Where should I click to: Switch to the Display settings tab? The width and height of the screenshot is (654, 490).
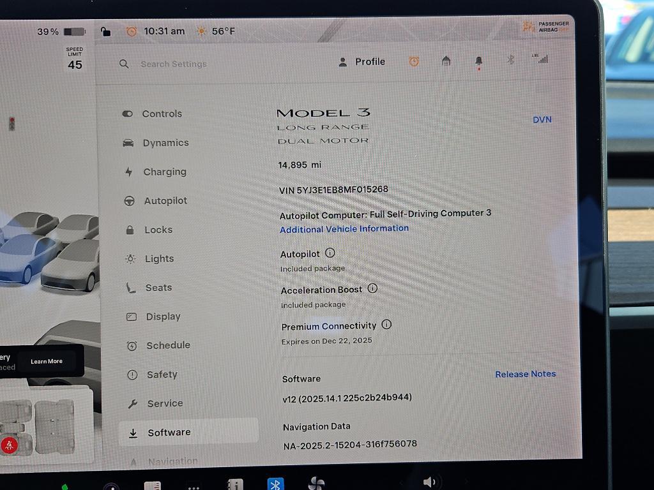(x=163, y=316)
